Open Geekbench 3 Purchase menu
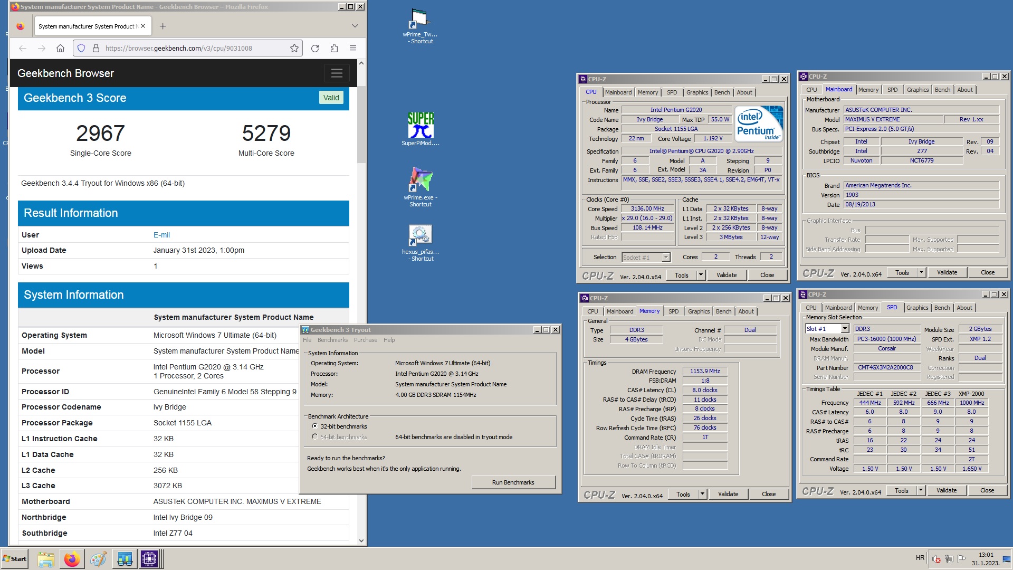The width and height of the screenshot is (1013, 570). click(x=366, y=340)
